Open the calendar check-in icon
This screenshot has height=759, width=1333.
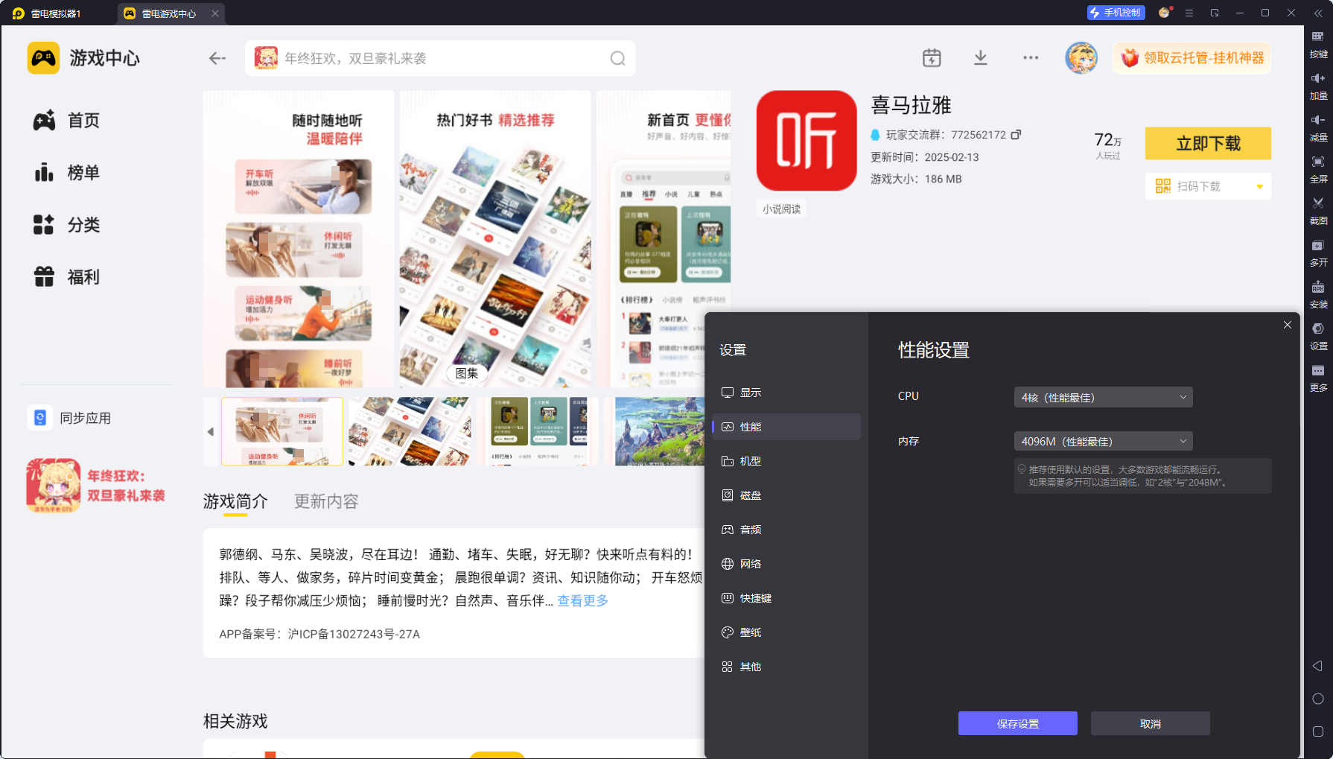point(932,58)
